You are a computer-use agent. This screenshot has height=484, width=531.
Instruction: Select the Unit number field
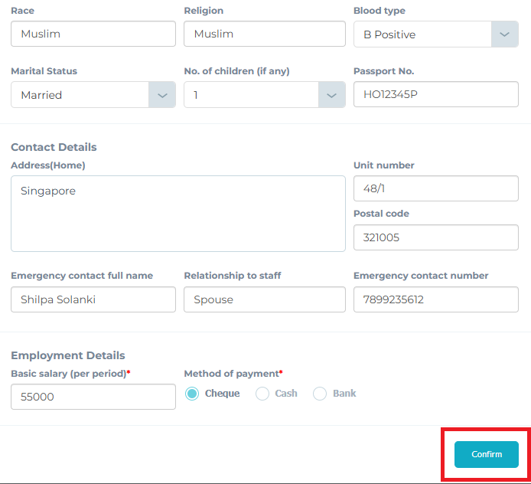(436, 188)
